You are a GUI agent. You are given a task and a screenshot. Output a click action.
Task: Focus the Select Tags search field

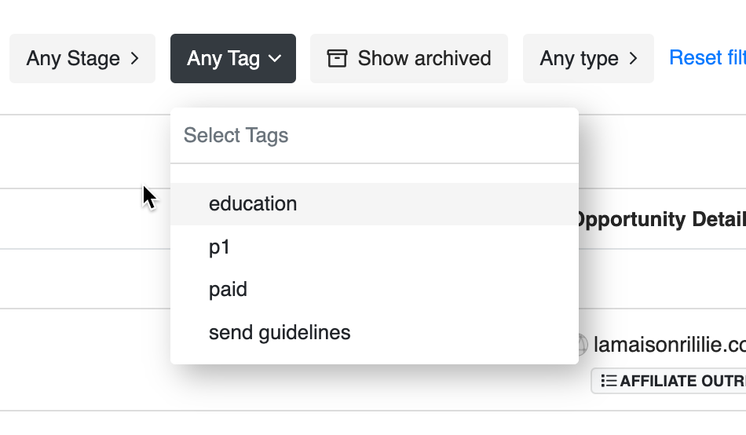(x=374, y=136)
